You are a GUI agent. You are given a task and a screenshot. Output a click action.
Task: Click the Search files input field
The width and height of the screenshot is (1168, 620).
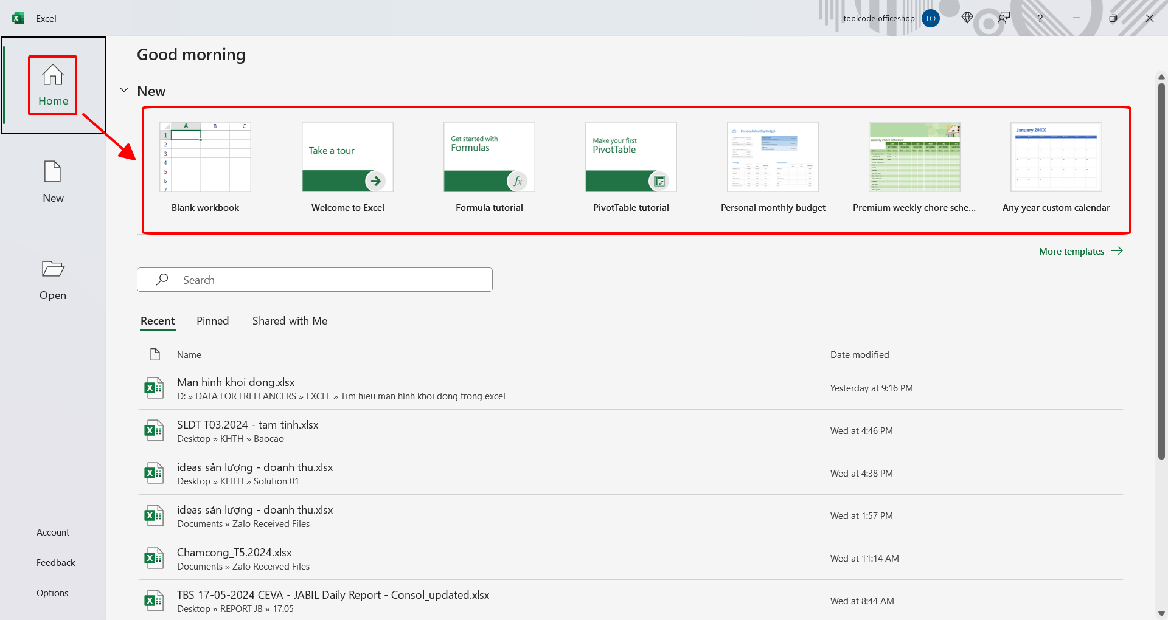(315, 280)
